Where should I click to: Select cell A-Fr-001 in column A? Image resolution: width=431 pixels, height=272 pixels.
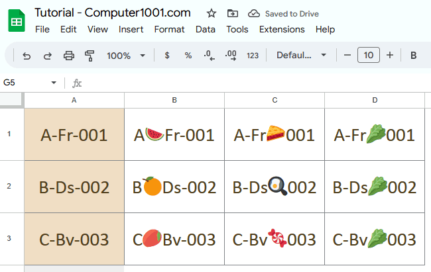coord(74,134)
